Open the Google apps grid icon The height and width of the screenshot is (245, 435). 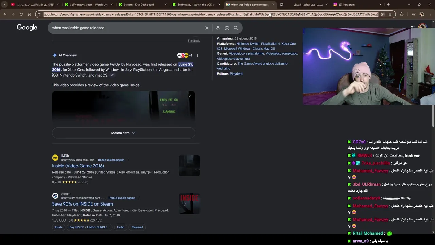coord(413,27)
